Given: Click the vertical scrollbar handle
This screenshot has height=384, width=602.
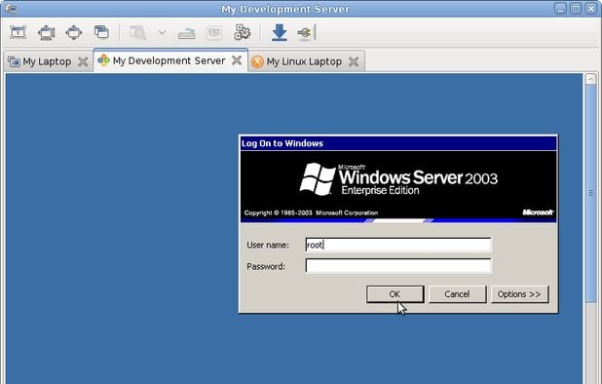Looking at the screenshot, I should point(590,193).
